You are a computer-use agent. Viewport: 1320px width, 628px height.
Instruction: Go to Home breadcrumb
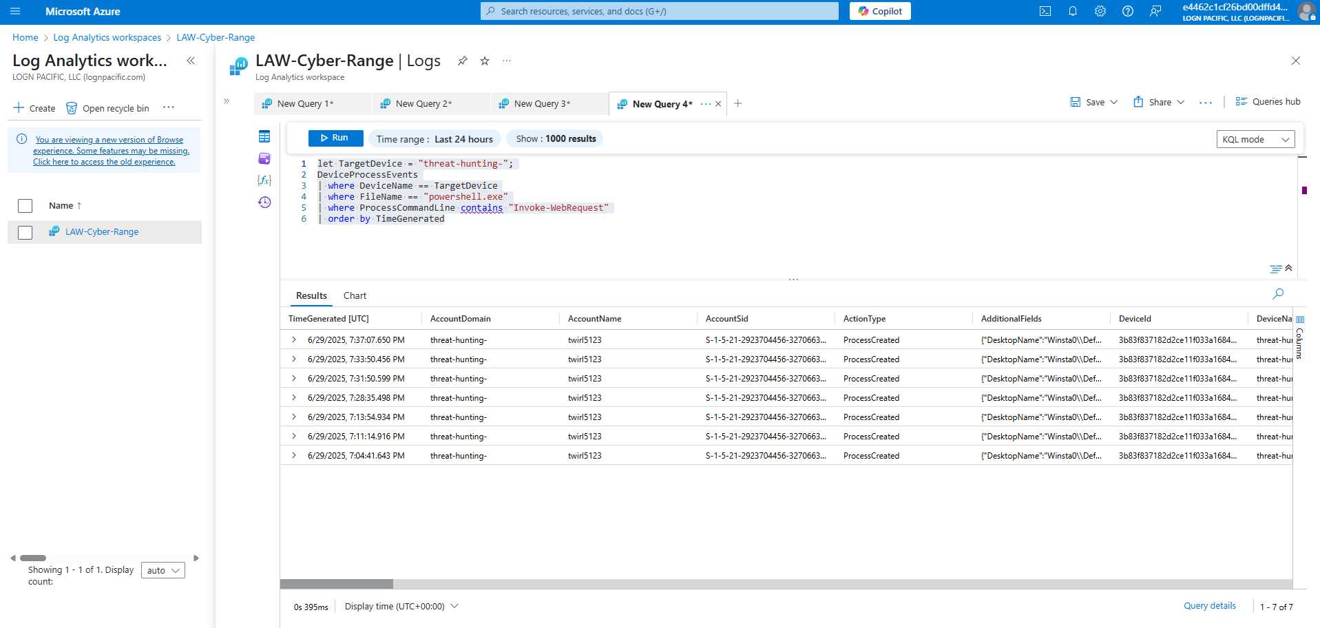(x=25, y=37)
